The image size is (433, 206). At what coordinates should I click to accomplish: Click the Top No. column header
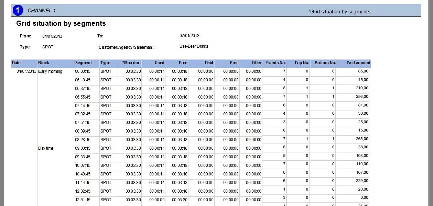pos(302,63)
